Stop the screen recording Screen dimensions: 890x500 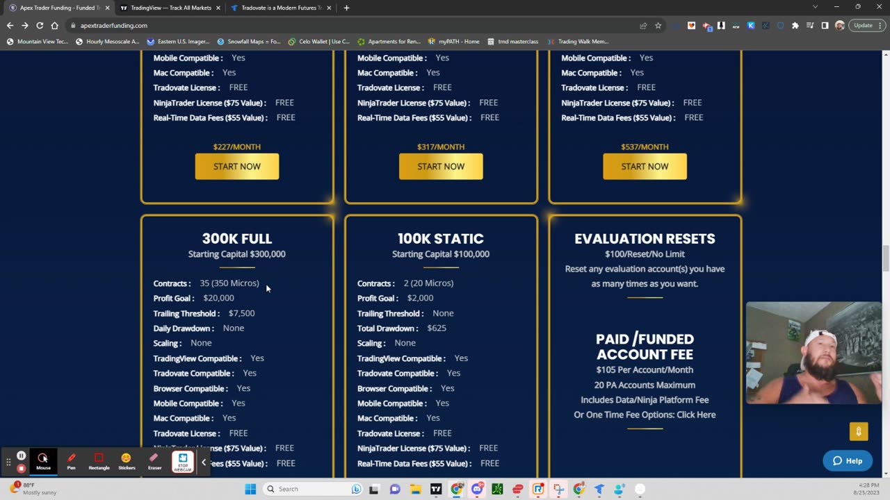coord(22,468)
